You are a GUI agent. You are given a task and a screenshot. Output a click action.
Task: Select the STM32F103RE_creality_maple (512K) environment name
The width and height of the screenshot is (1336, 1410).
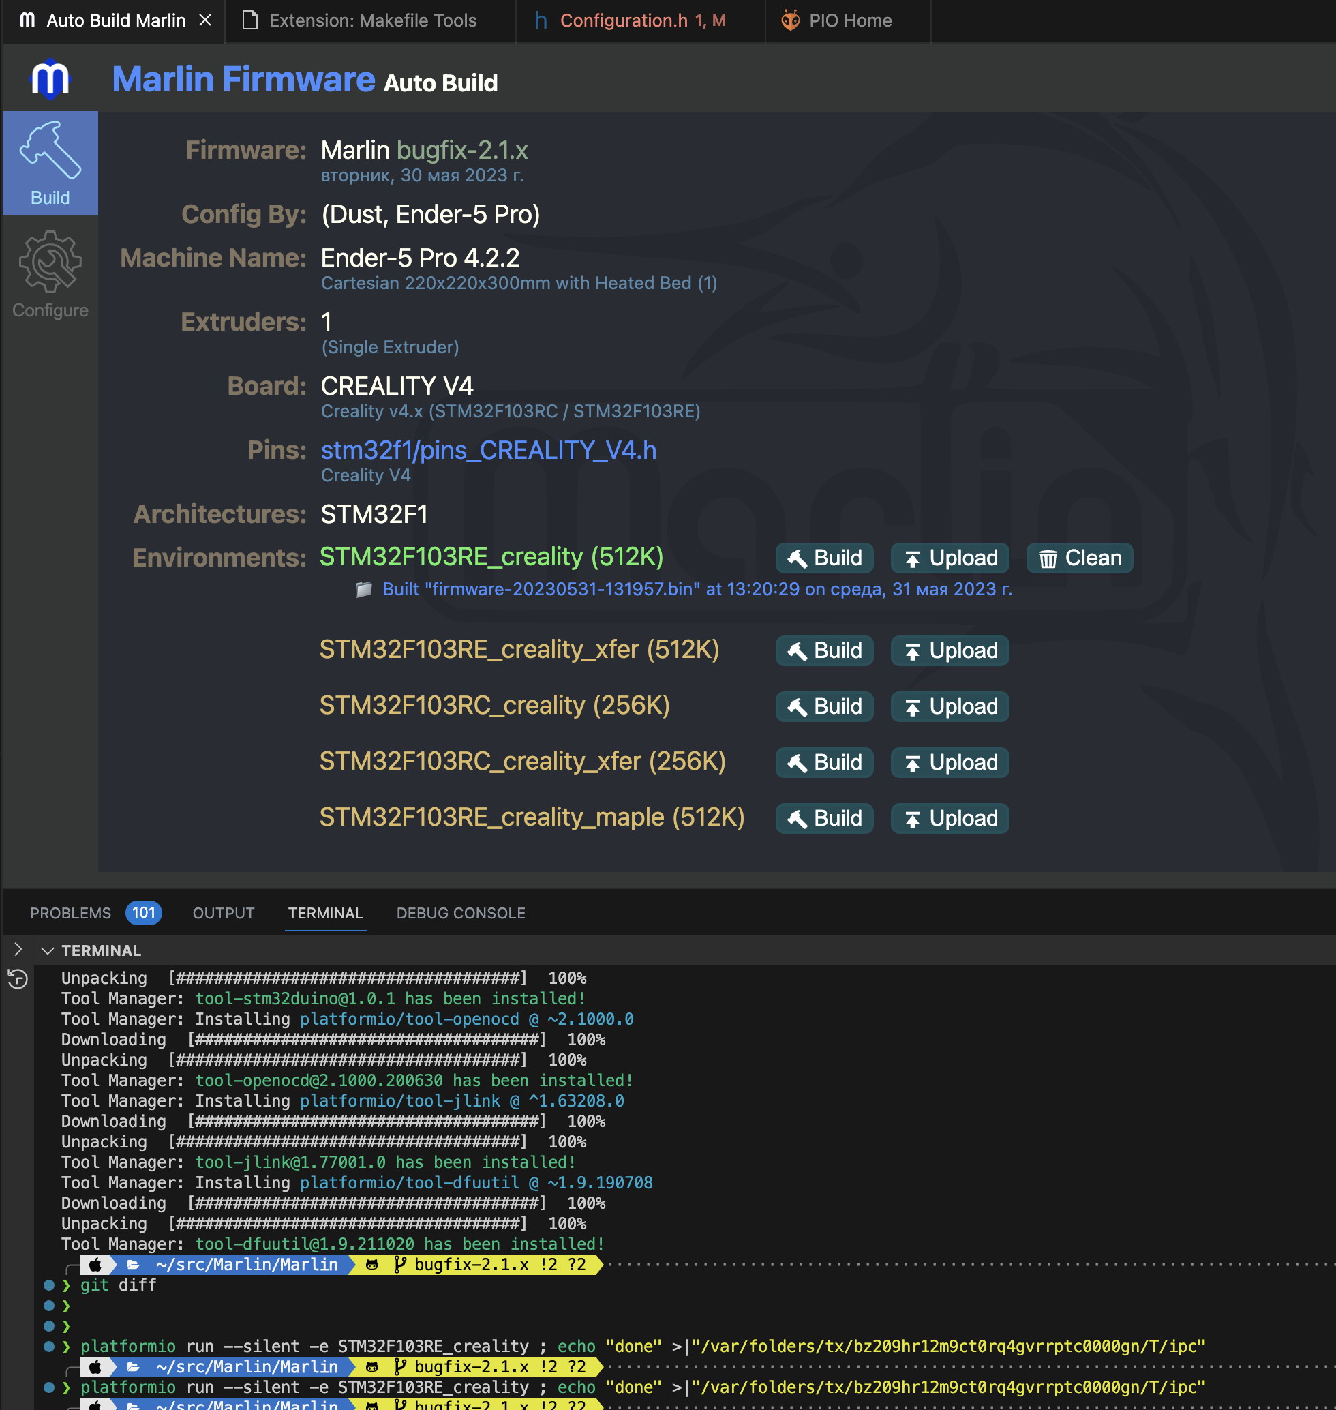tap(532, 817)
